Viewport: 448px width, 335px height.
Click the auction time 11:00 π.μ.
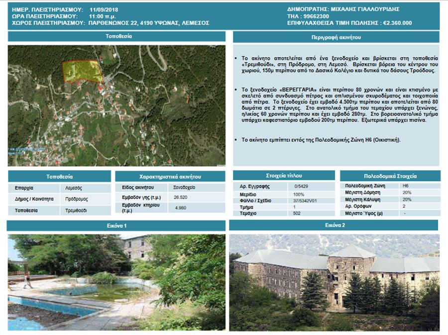[102, 16]
